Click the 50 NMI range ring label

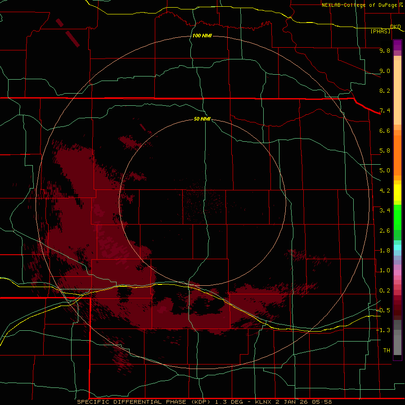point(202,119)
